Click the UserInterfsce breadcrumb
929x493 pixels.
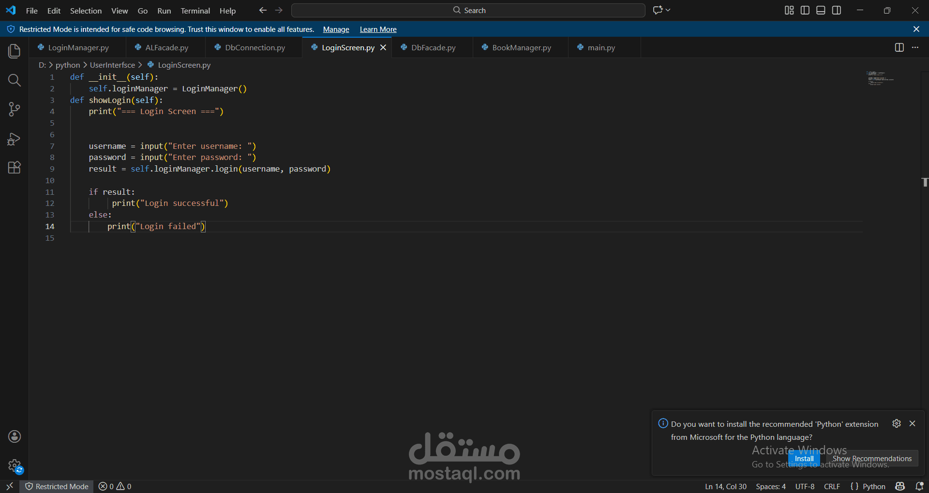pos(112,65)
